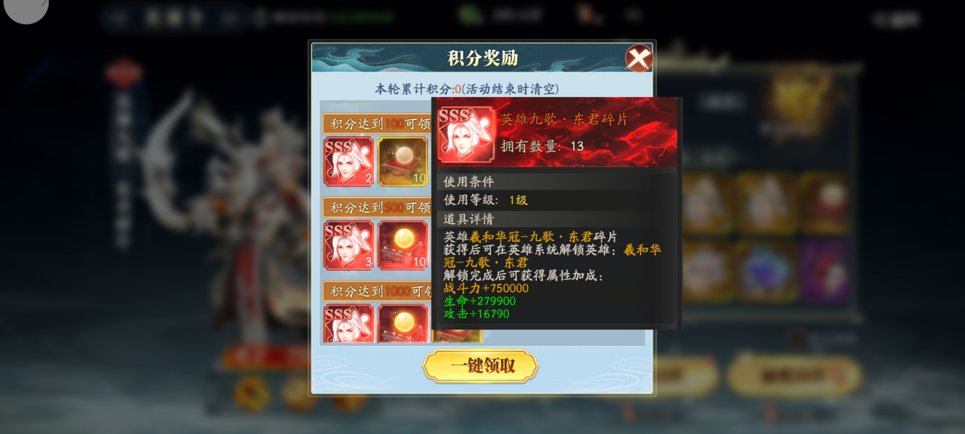Tap golden orb item with quantity 10
The width and height of the screenshot is (965, 434).
(403, 162)
